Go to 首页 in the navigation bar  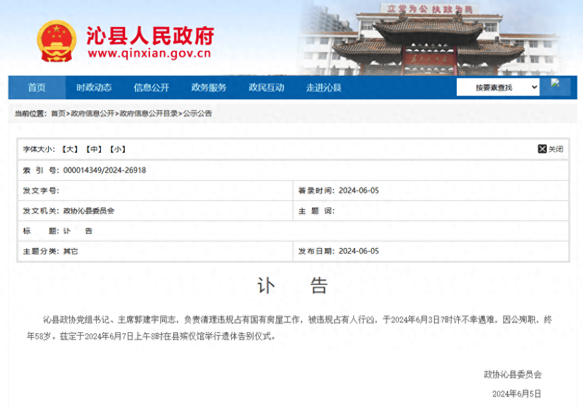point(37,88)
